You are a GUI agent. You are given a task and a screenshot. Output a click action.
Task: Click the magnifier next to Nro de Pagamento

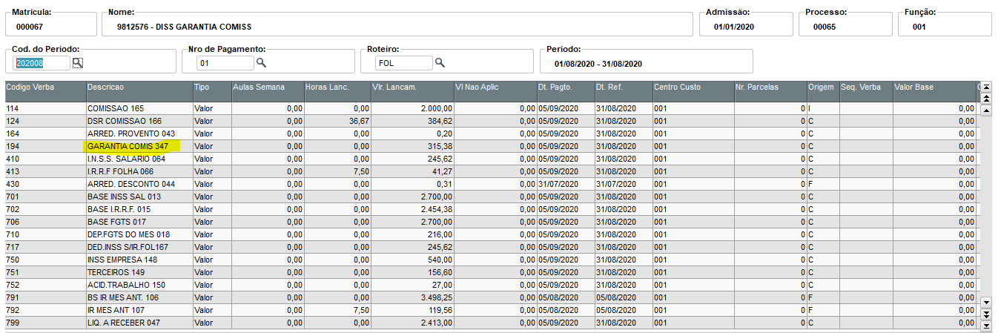pyautogui.click(x=261, y=63)
